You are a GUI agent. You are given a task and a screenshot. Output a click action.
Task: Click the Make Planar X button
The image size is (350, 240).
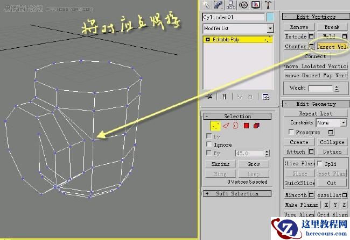pyautogui.click(x=326, y=205)
